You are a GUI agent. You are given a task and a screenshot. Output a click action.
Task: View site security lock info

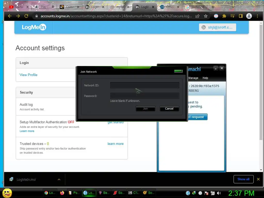coord(37,16)
